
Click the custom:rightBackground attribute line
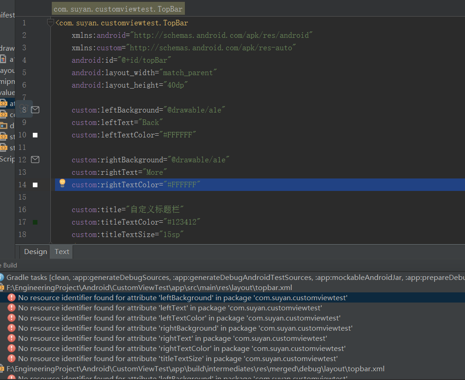[x=150, y=160]
